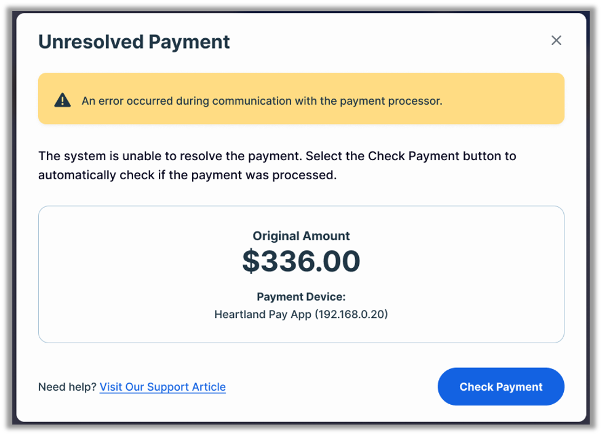The width and height of the screenshot is (602, 435).
Task: Select the payment summary card
Action: [301, 274]
